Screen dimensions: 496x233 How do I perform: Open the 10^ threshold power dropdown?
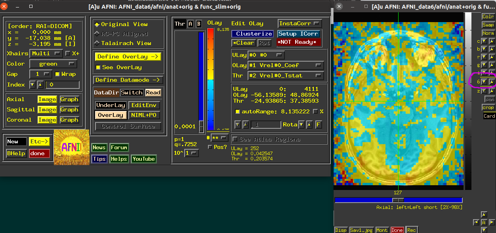(x=192, y=153)
